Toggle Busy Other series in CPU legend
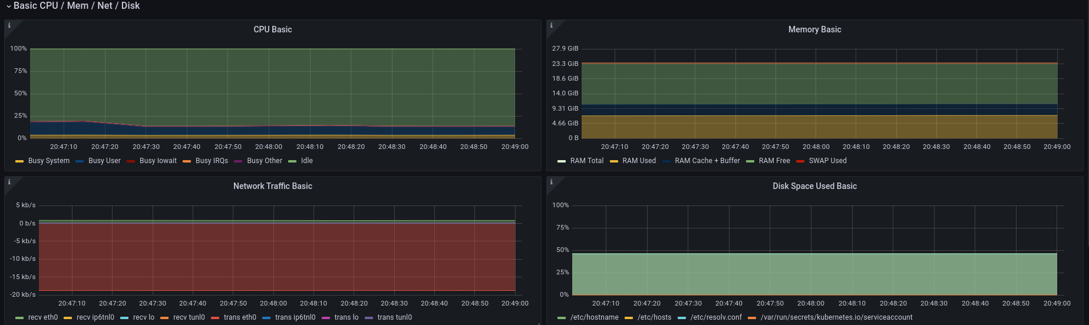 click(x=265, y=161)
